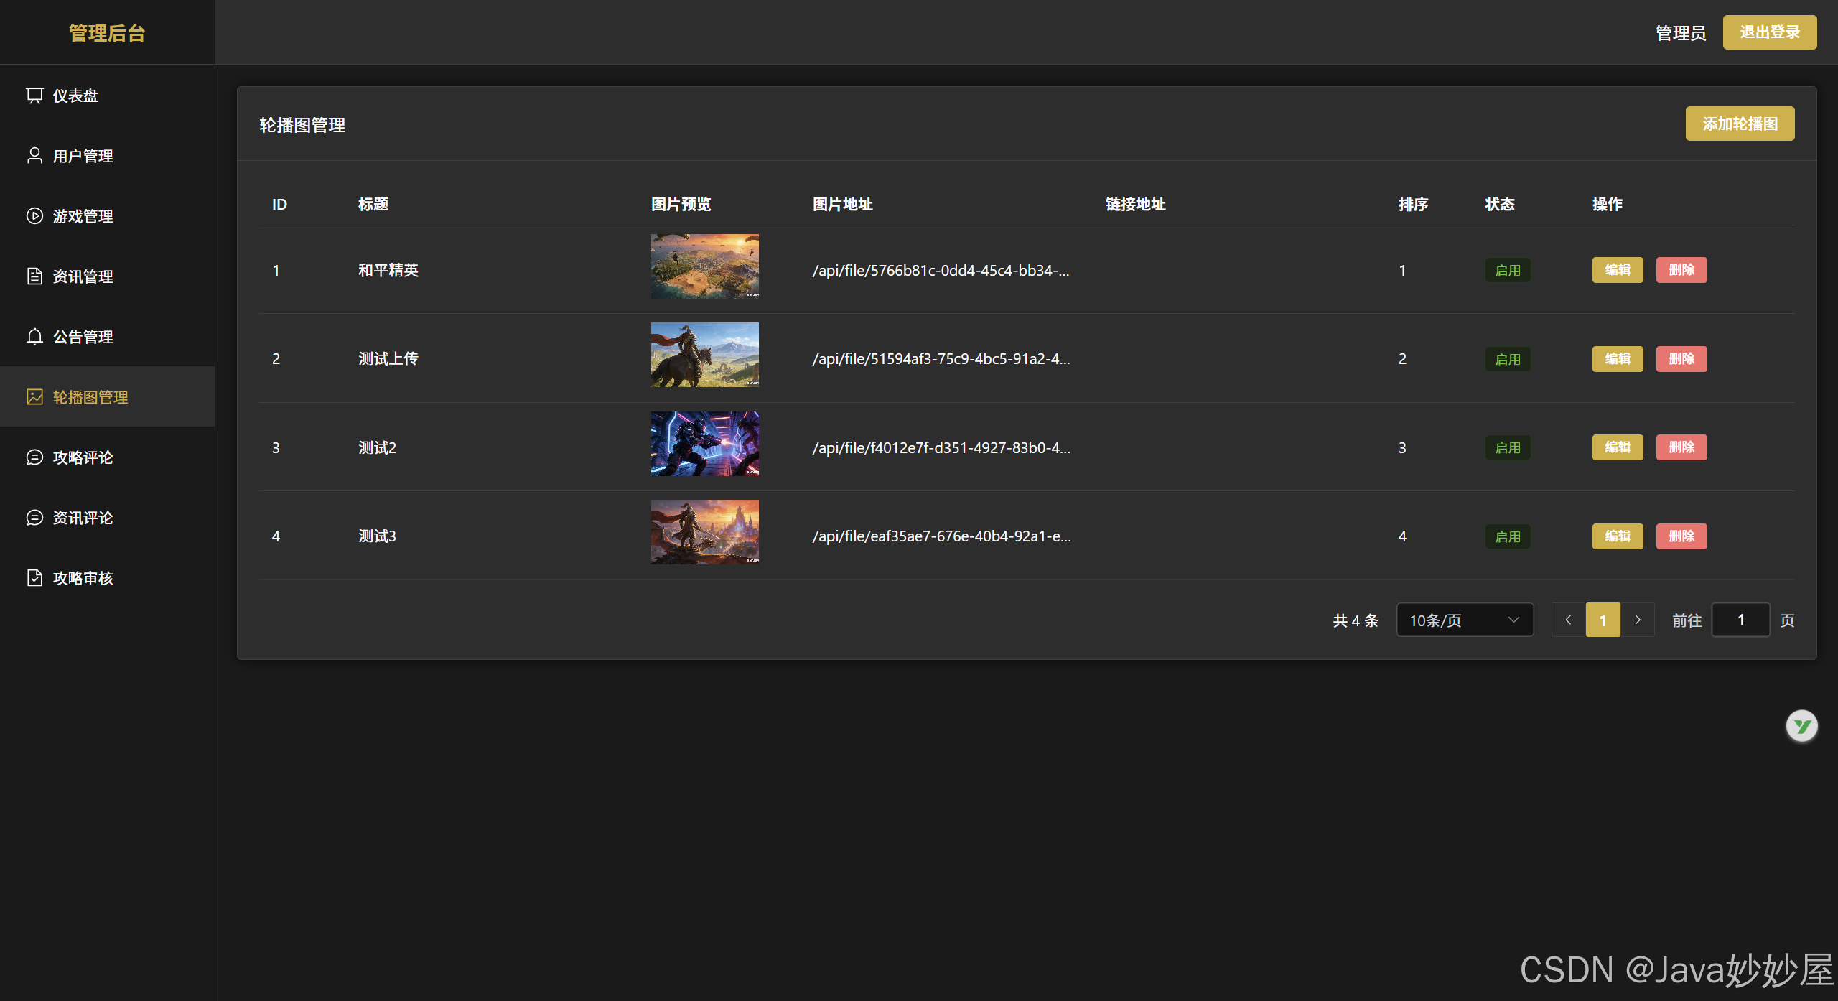This screenshot has width=1838, height=1001.
Task: Click the 添加轮播图 button
Action: [1740, 124]
